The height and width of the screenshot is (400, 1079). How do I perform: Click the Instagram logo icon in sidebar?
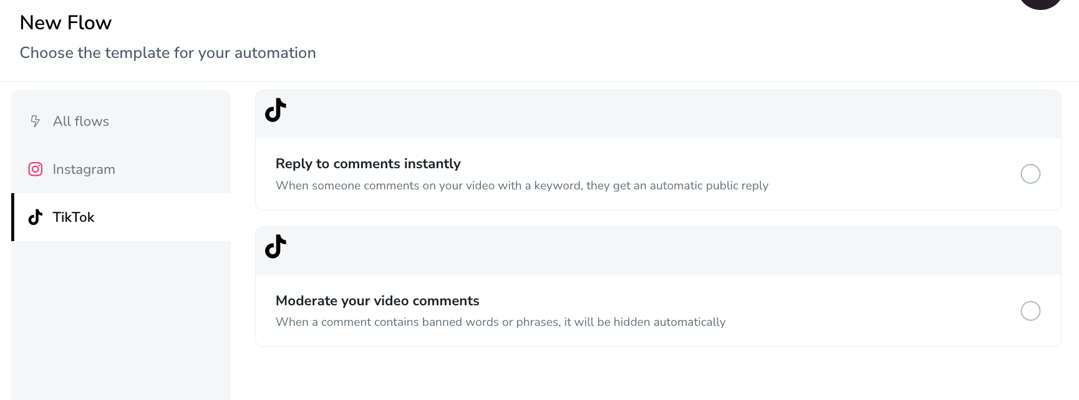[36, 169]
